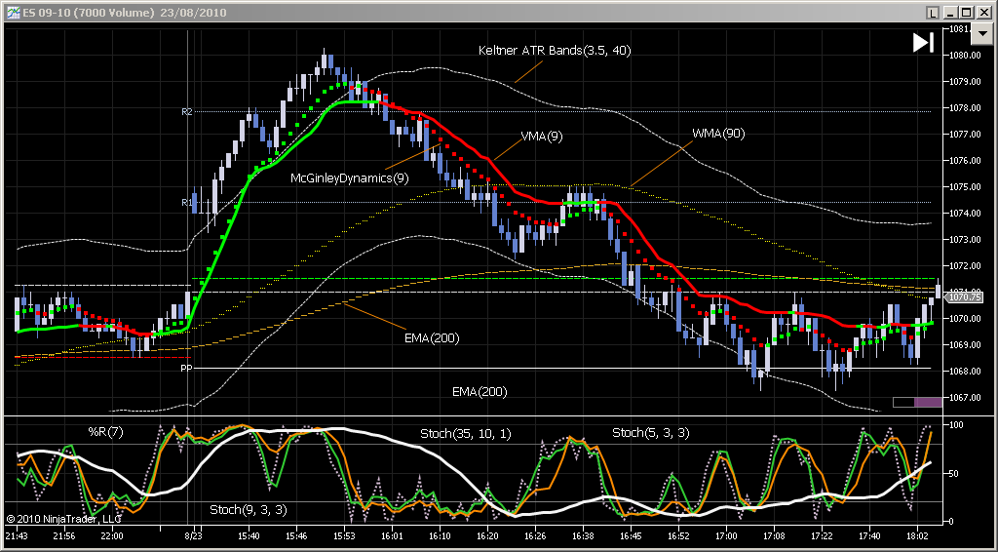Click the Stoch(35, 10, 1) label
This screenshot has height=552, width=998.
click(465, 434)
